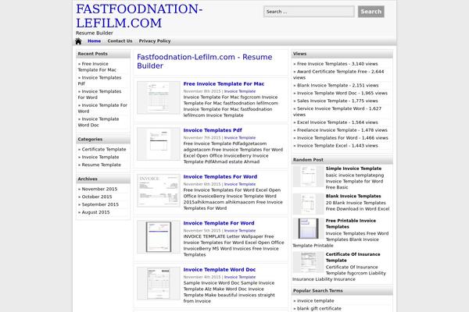Viewport: 469px width, 312px height.
Task: Open the Simple Invoice Template random post
Action: pyautogui.click(x=353, y=168)
